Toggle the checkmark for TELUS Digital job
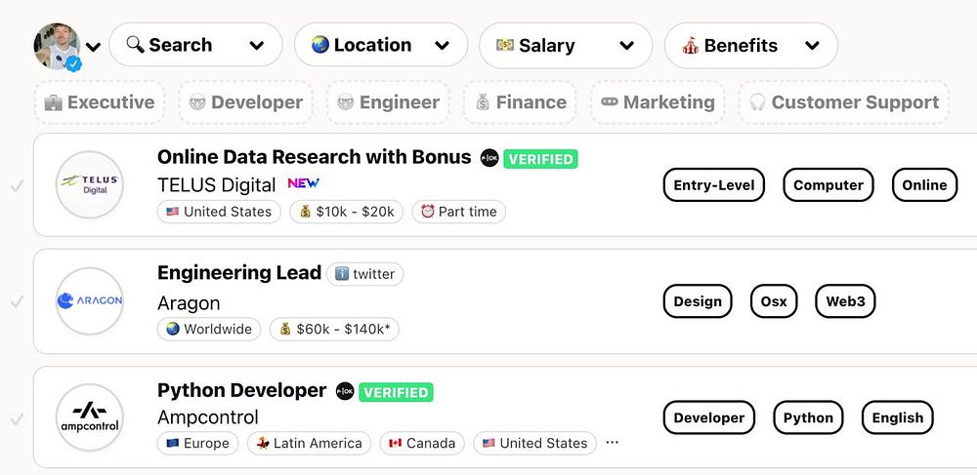Image resolution: width=977 pixels, height=475 pixels. (x=17, y=185)
